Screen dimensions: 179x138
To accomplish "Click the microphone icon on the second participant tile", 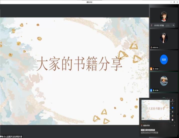I will pos(151,47).
